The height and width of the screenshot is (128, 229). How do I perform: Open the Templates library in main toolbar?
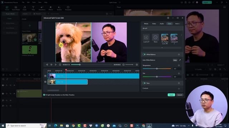pyautogui.click(x=68, y=8)
